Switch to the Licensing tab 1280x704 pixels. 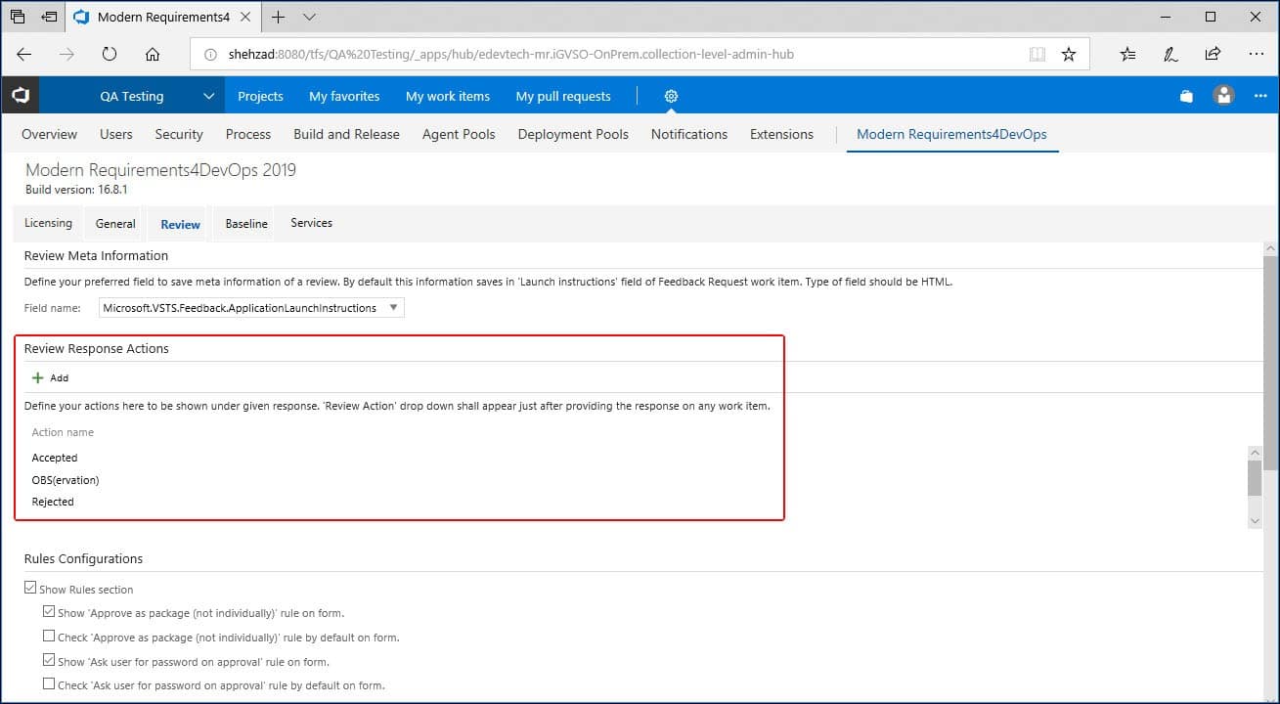48,223
